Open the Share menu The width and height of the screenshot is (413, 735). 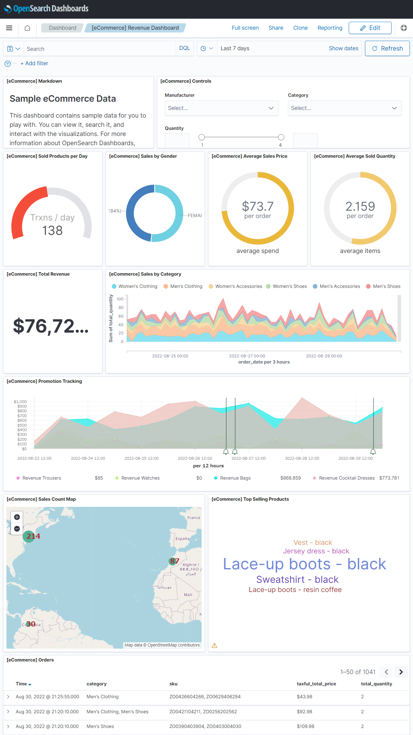coord(276,28)
